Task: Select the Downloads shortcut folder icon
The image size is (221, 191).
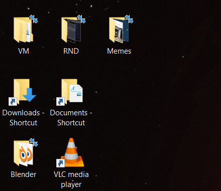Action: tap(23, 92)
